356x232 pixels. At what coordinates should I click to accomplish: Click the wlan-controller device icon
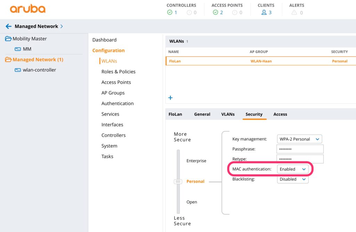pos(18,70)
